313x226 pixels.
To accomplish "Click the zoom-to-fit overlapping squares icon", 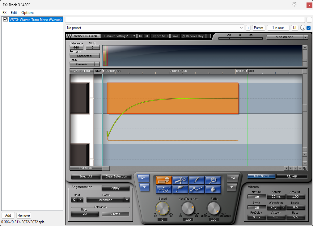I will (305, 168).
